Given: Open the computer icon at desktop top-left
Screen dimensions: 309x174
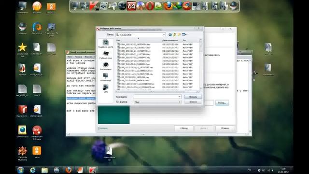Looking at the screenshot, I should click(x=23, y=8).
